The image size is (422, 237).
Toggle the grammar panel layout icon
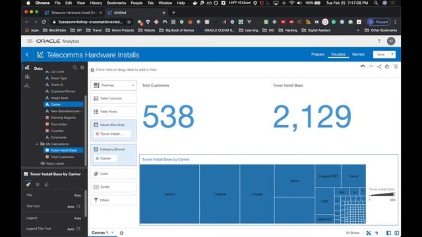[396, 233]
